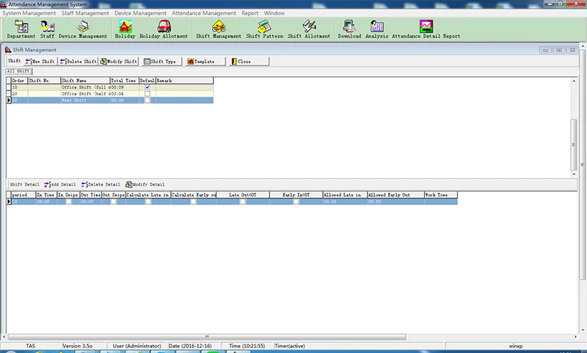The width and height of the screenshot is (587, 353).
Task: Check Default for Office Shift half day
Action: 147,94
